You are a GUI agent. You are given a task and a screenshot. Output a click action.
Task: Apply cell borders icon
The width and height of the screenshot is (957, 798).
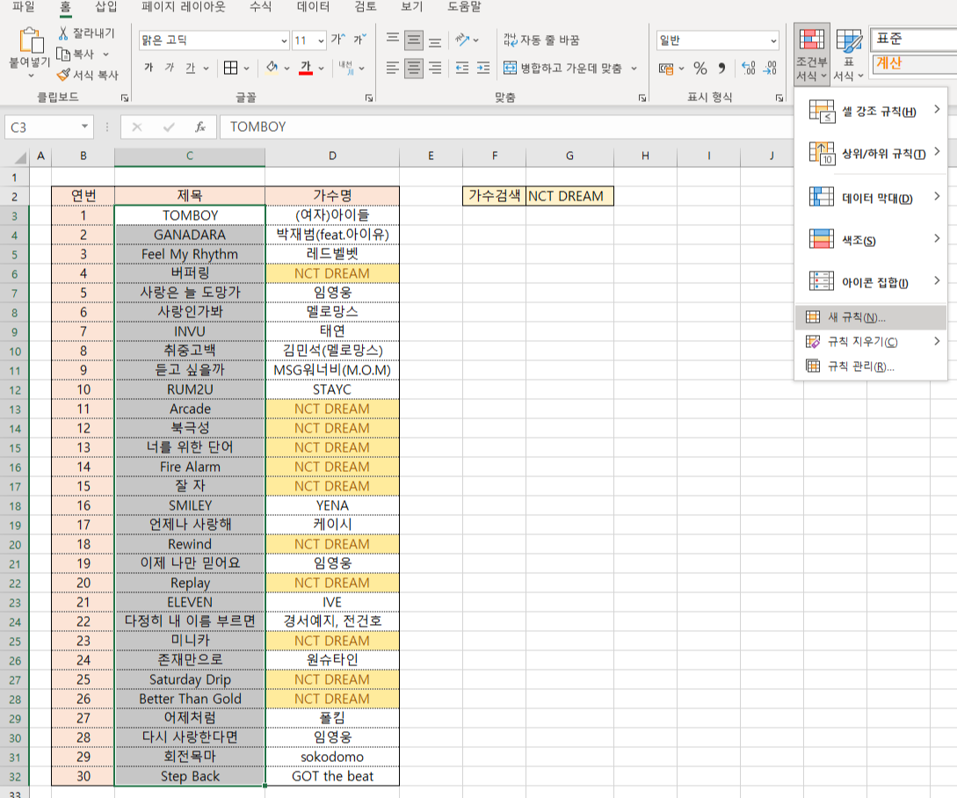tap(231, 68)
